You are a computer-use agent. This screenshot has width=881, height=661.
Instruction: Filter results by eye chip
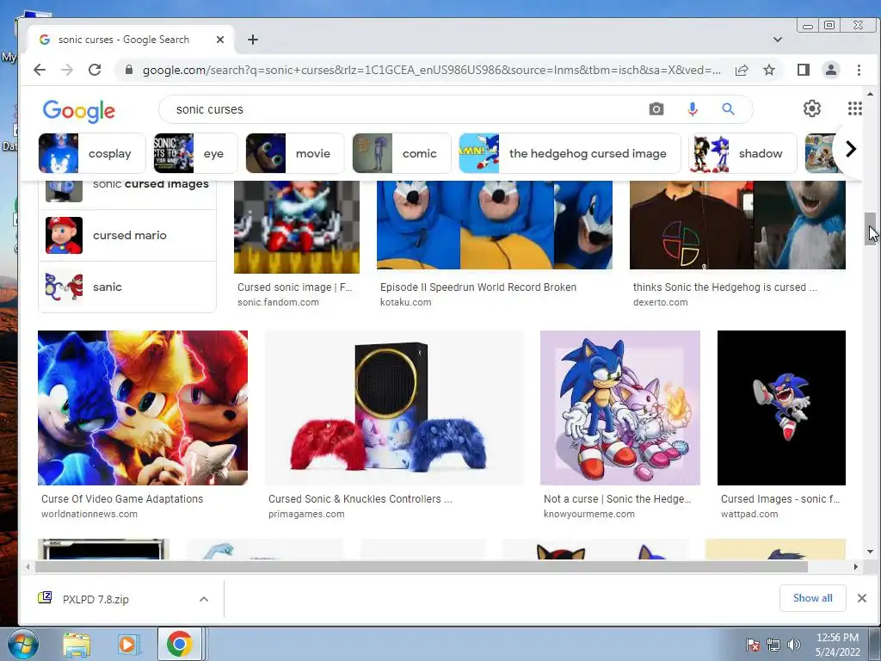pos(195,153)
